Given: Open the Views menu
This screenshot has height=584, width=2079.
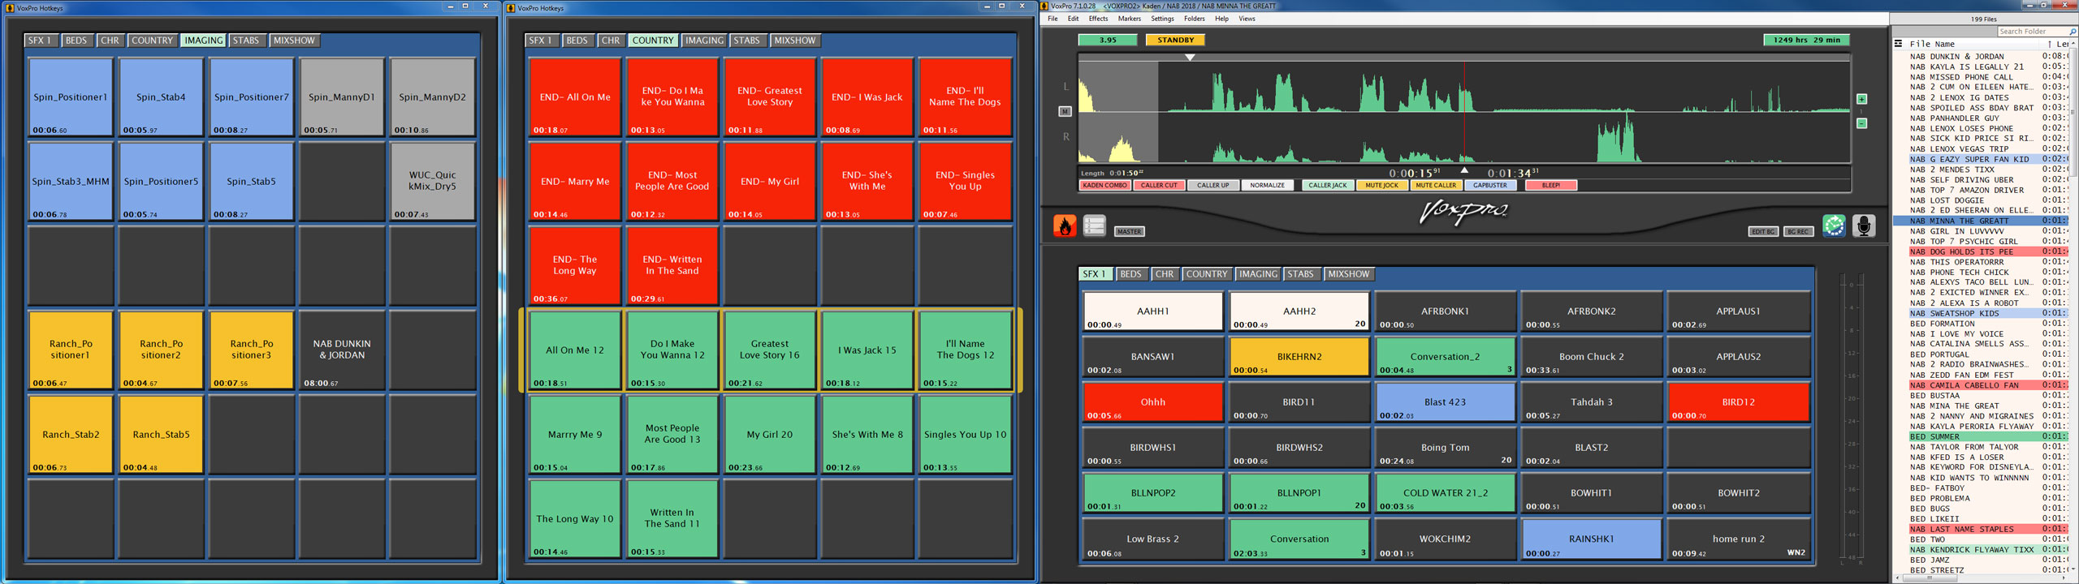Looking at the screenshot, I should point(1247,19).
